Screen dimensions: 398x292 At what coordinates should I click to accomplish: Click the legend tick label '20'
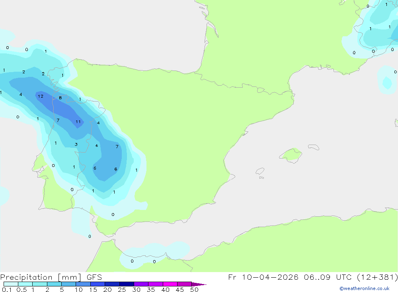(x=107, y=290)
